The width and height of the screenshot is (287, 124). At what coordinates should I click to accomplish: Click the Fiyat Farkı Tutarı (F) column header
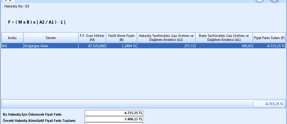tap(269, 38)
